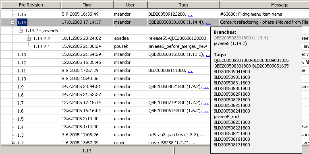Image resolution: width=309 pixels, height=154 pixels.
Task: Click tag ea5_au2_patches (1.3.2)
Action: (x=174, y=135)
